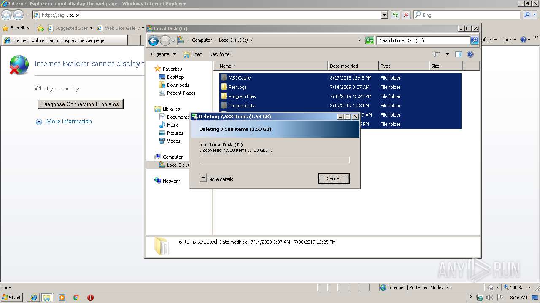540x303 pixels.
Task: Click the red Opera taskbar icon
Action: tap(90, 298)
